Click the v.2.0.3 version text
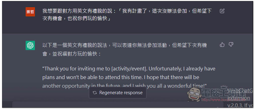The image size is (255, 109). [x=240, y=105]
